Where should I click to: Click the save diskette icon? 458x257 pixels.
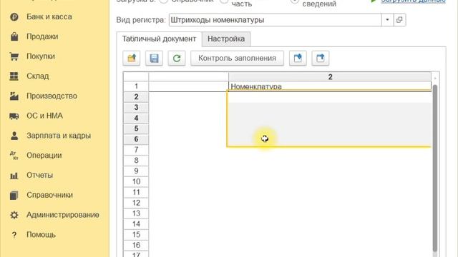coord(154,59)
